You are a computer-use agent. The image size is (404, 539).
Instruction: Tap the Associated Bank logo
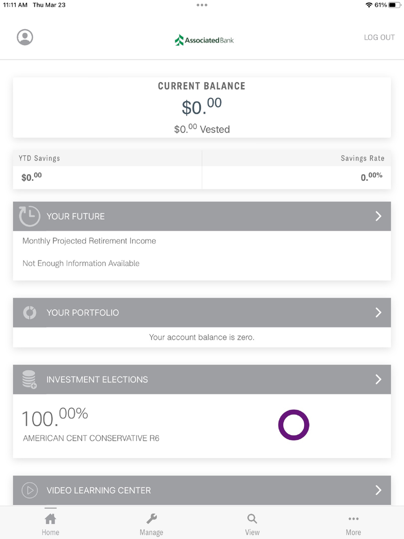(x=204, y=40)
